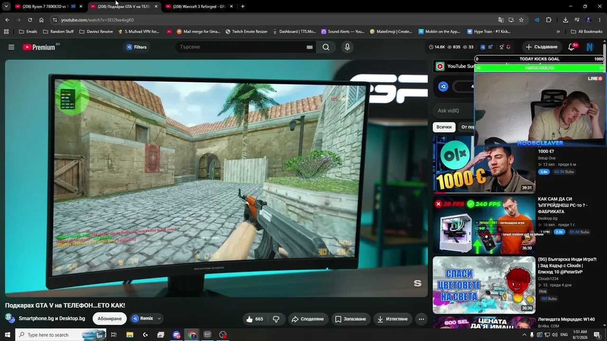Expand the Remix dropdown arrow

click(159, 319)
